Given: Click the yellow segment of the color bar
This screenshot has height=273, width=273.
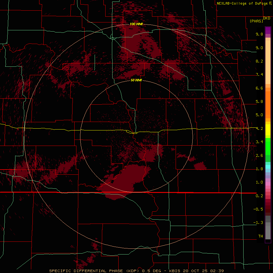Looking at the screenshot, I should (x=268, y=130).
